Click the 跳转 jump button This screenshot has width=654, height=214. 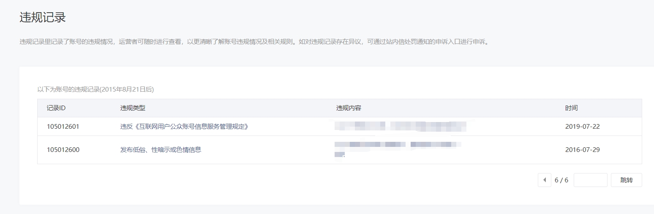point(626,180)
